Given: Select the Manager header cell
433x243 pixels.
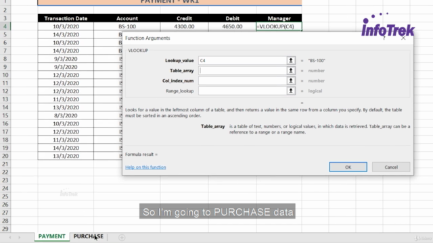Looking at the screenshot, I should pyautogui.click(x=279, y=18).
